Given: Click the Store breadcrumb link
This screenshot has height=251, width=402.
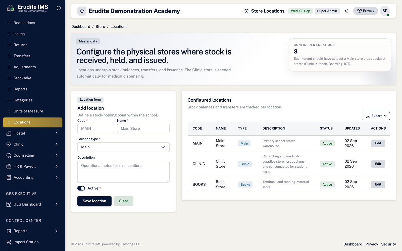Looking at the screenshot, I should 100,27.
